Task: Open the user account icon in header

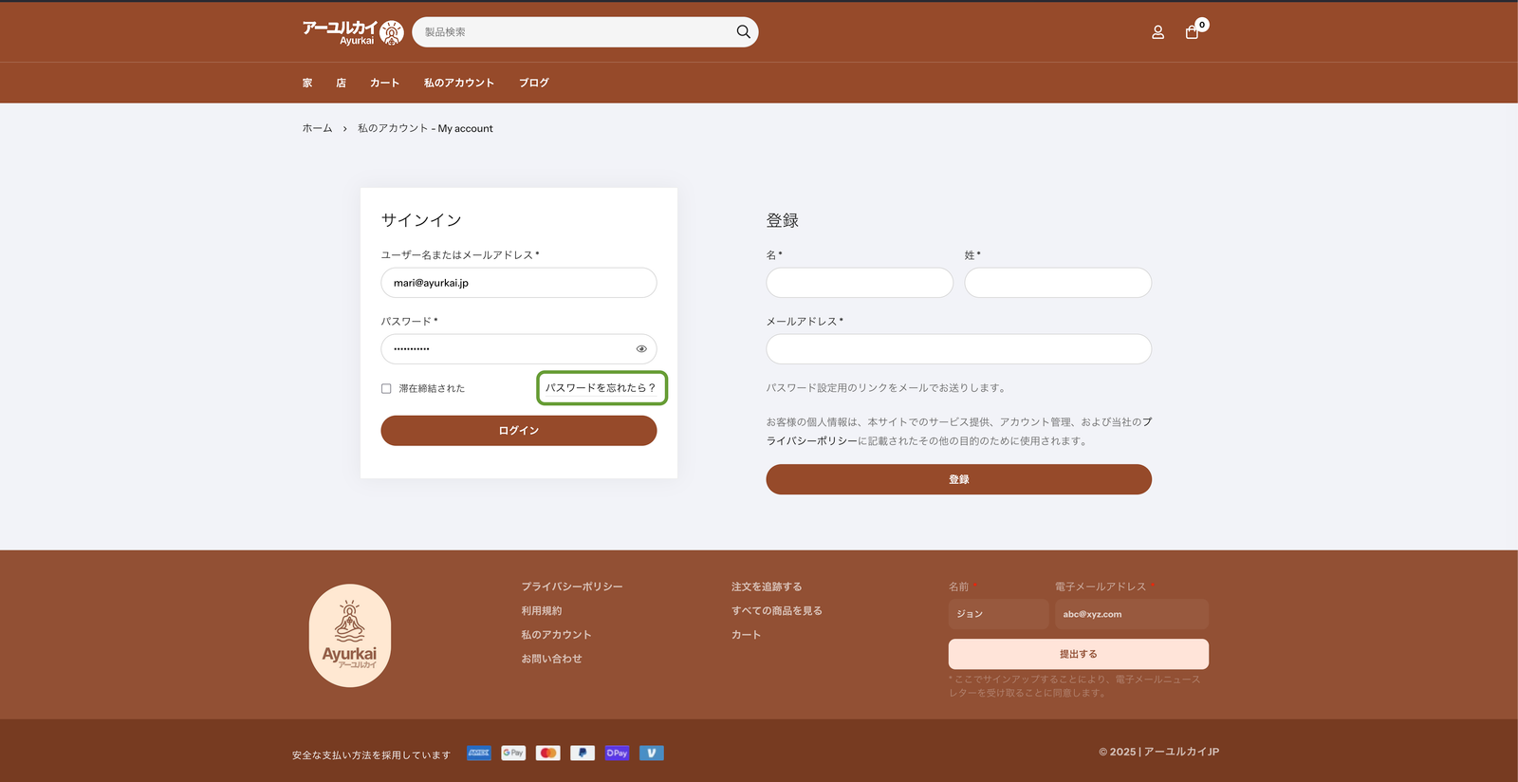Action: [1157, 32]
